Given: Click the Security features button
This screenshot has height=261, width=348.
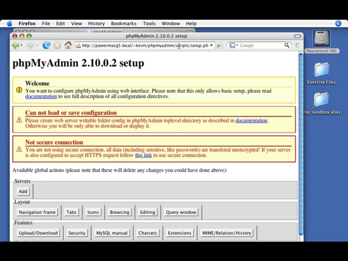Looking at the screenshot, I should (77, 233).
